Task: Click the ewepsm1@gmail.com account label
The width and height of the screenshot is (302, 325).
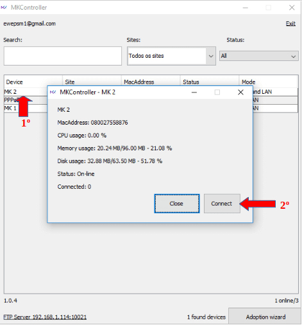Action: (29, 24)
